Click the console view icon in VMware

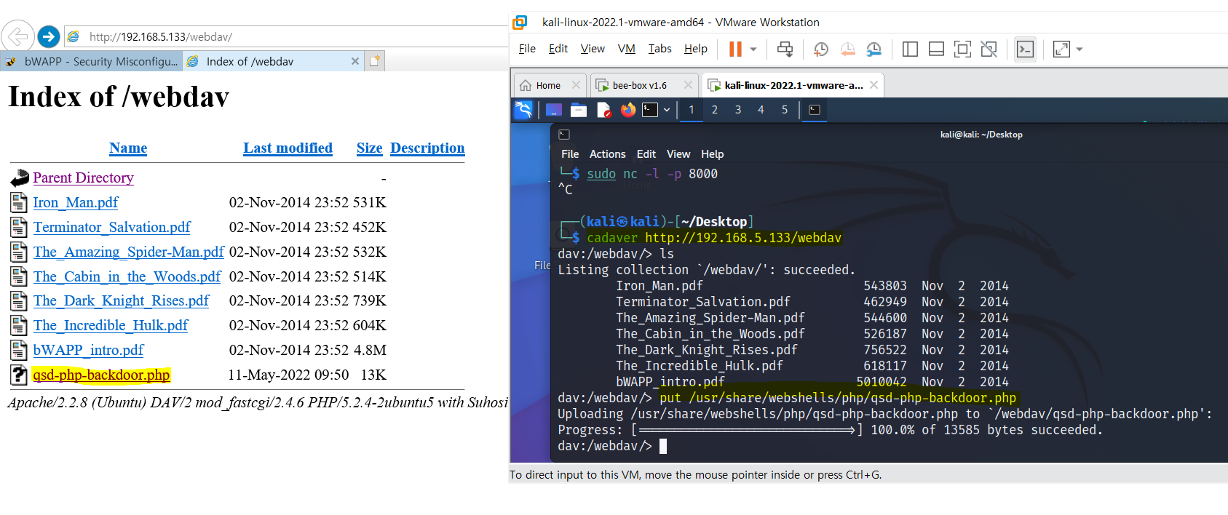pos(1025,49)
